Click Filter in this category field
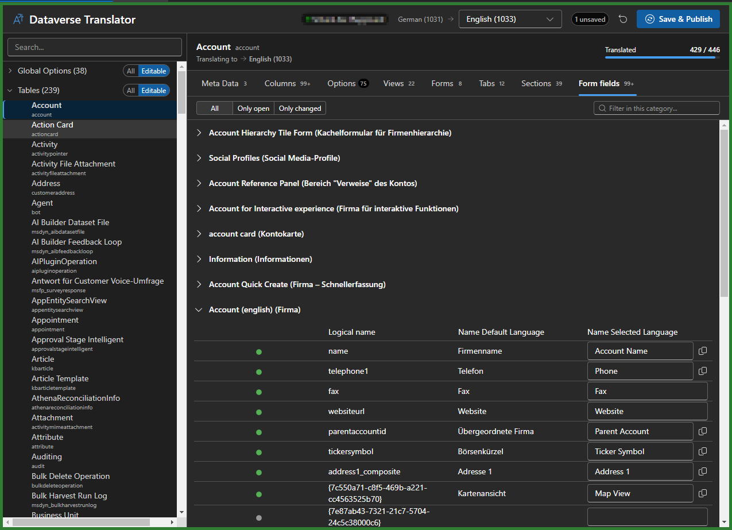 656,108
